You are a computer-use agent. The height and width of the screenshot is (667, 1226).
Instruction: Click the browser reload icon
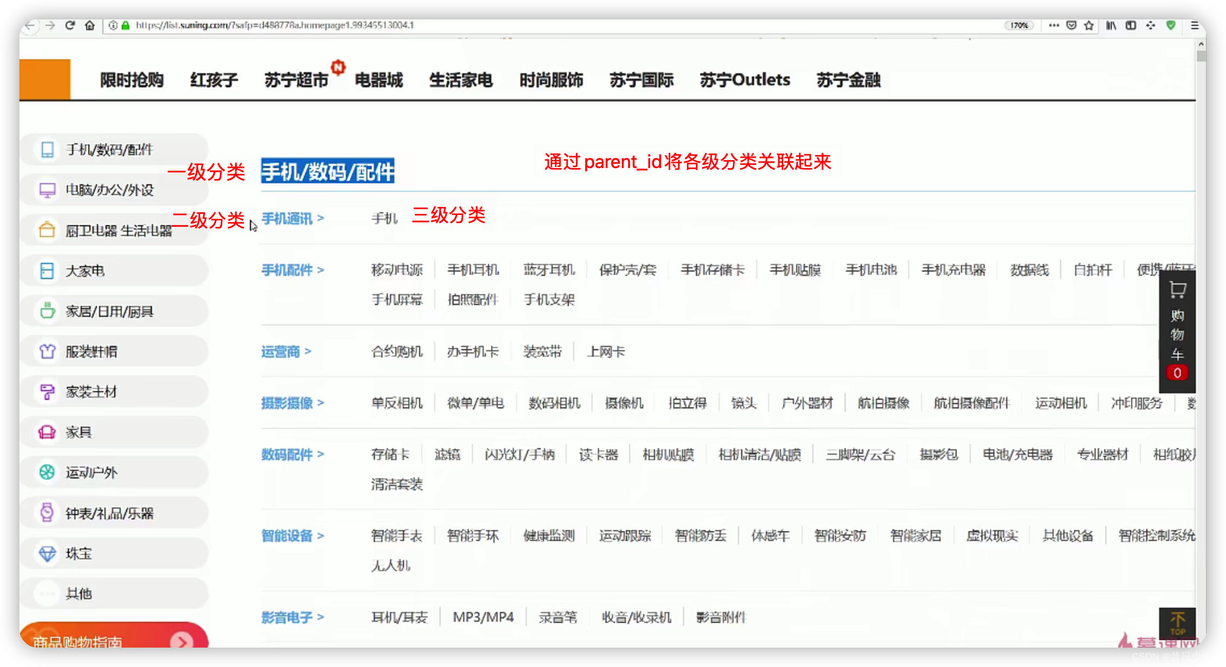click(x=70, y=25)
